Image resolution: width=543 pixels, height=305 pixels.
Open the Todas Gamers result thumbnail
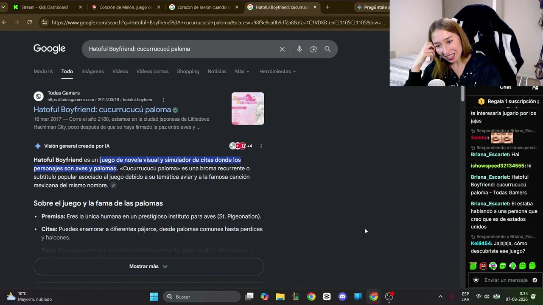click(248, 108)
